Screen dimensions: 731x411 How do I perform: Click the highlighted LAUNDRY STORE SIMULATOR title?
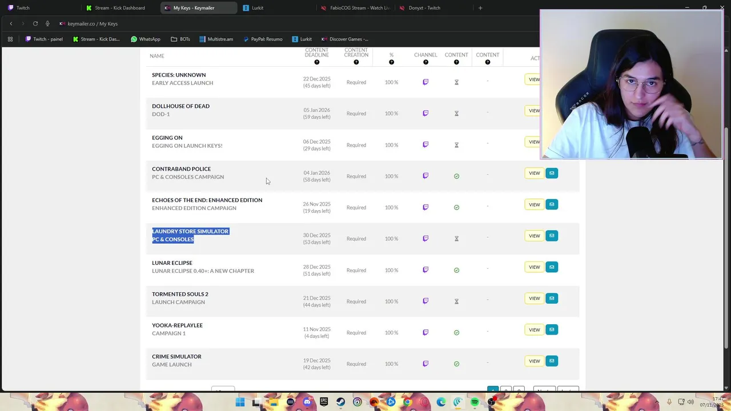pos(190,231)
